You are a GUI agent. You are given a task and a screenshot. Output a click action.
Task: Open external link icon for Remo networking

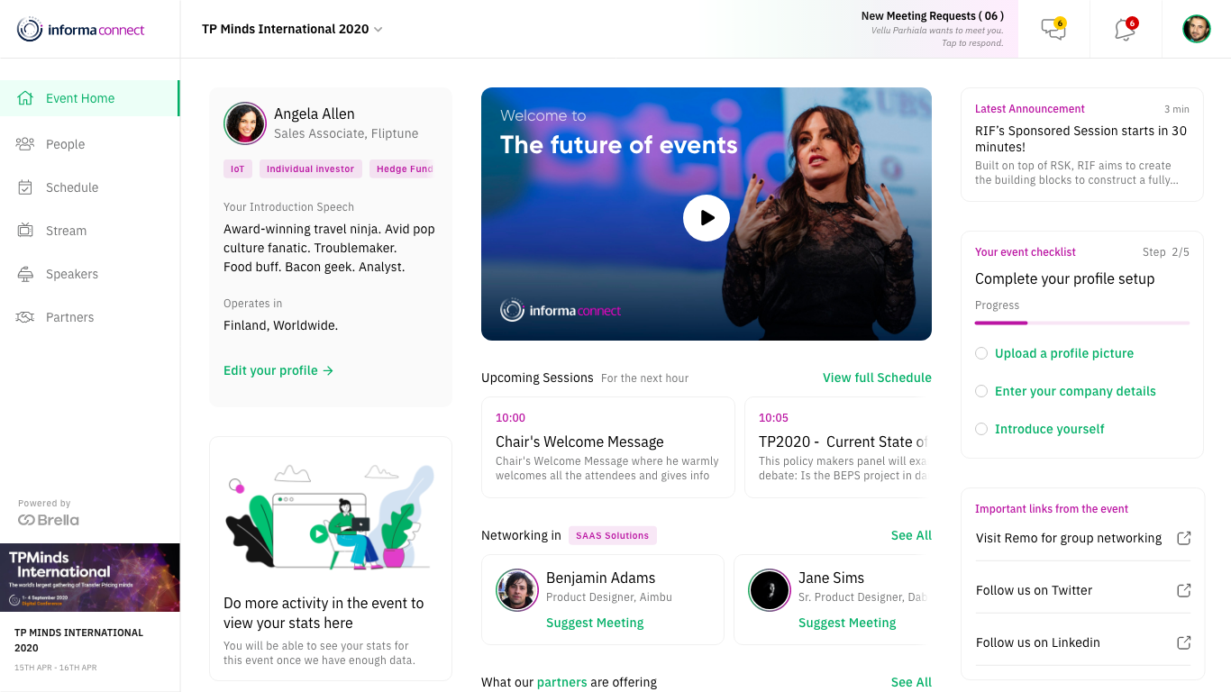1184,538
